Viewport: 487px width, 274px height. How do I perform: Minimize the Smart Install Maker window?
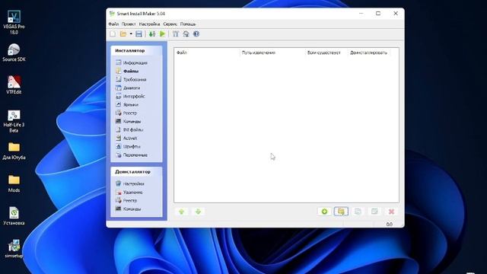coord(361,14)
